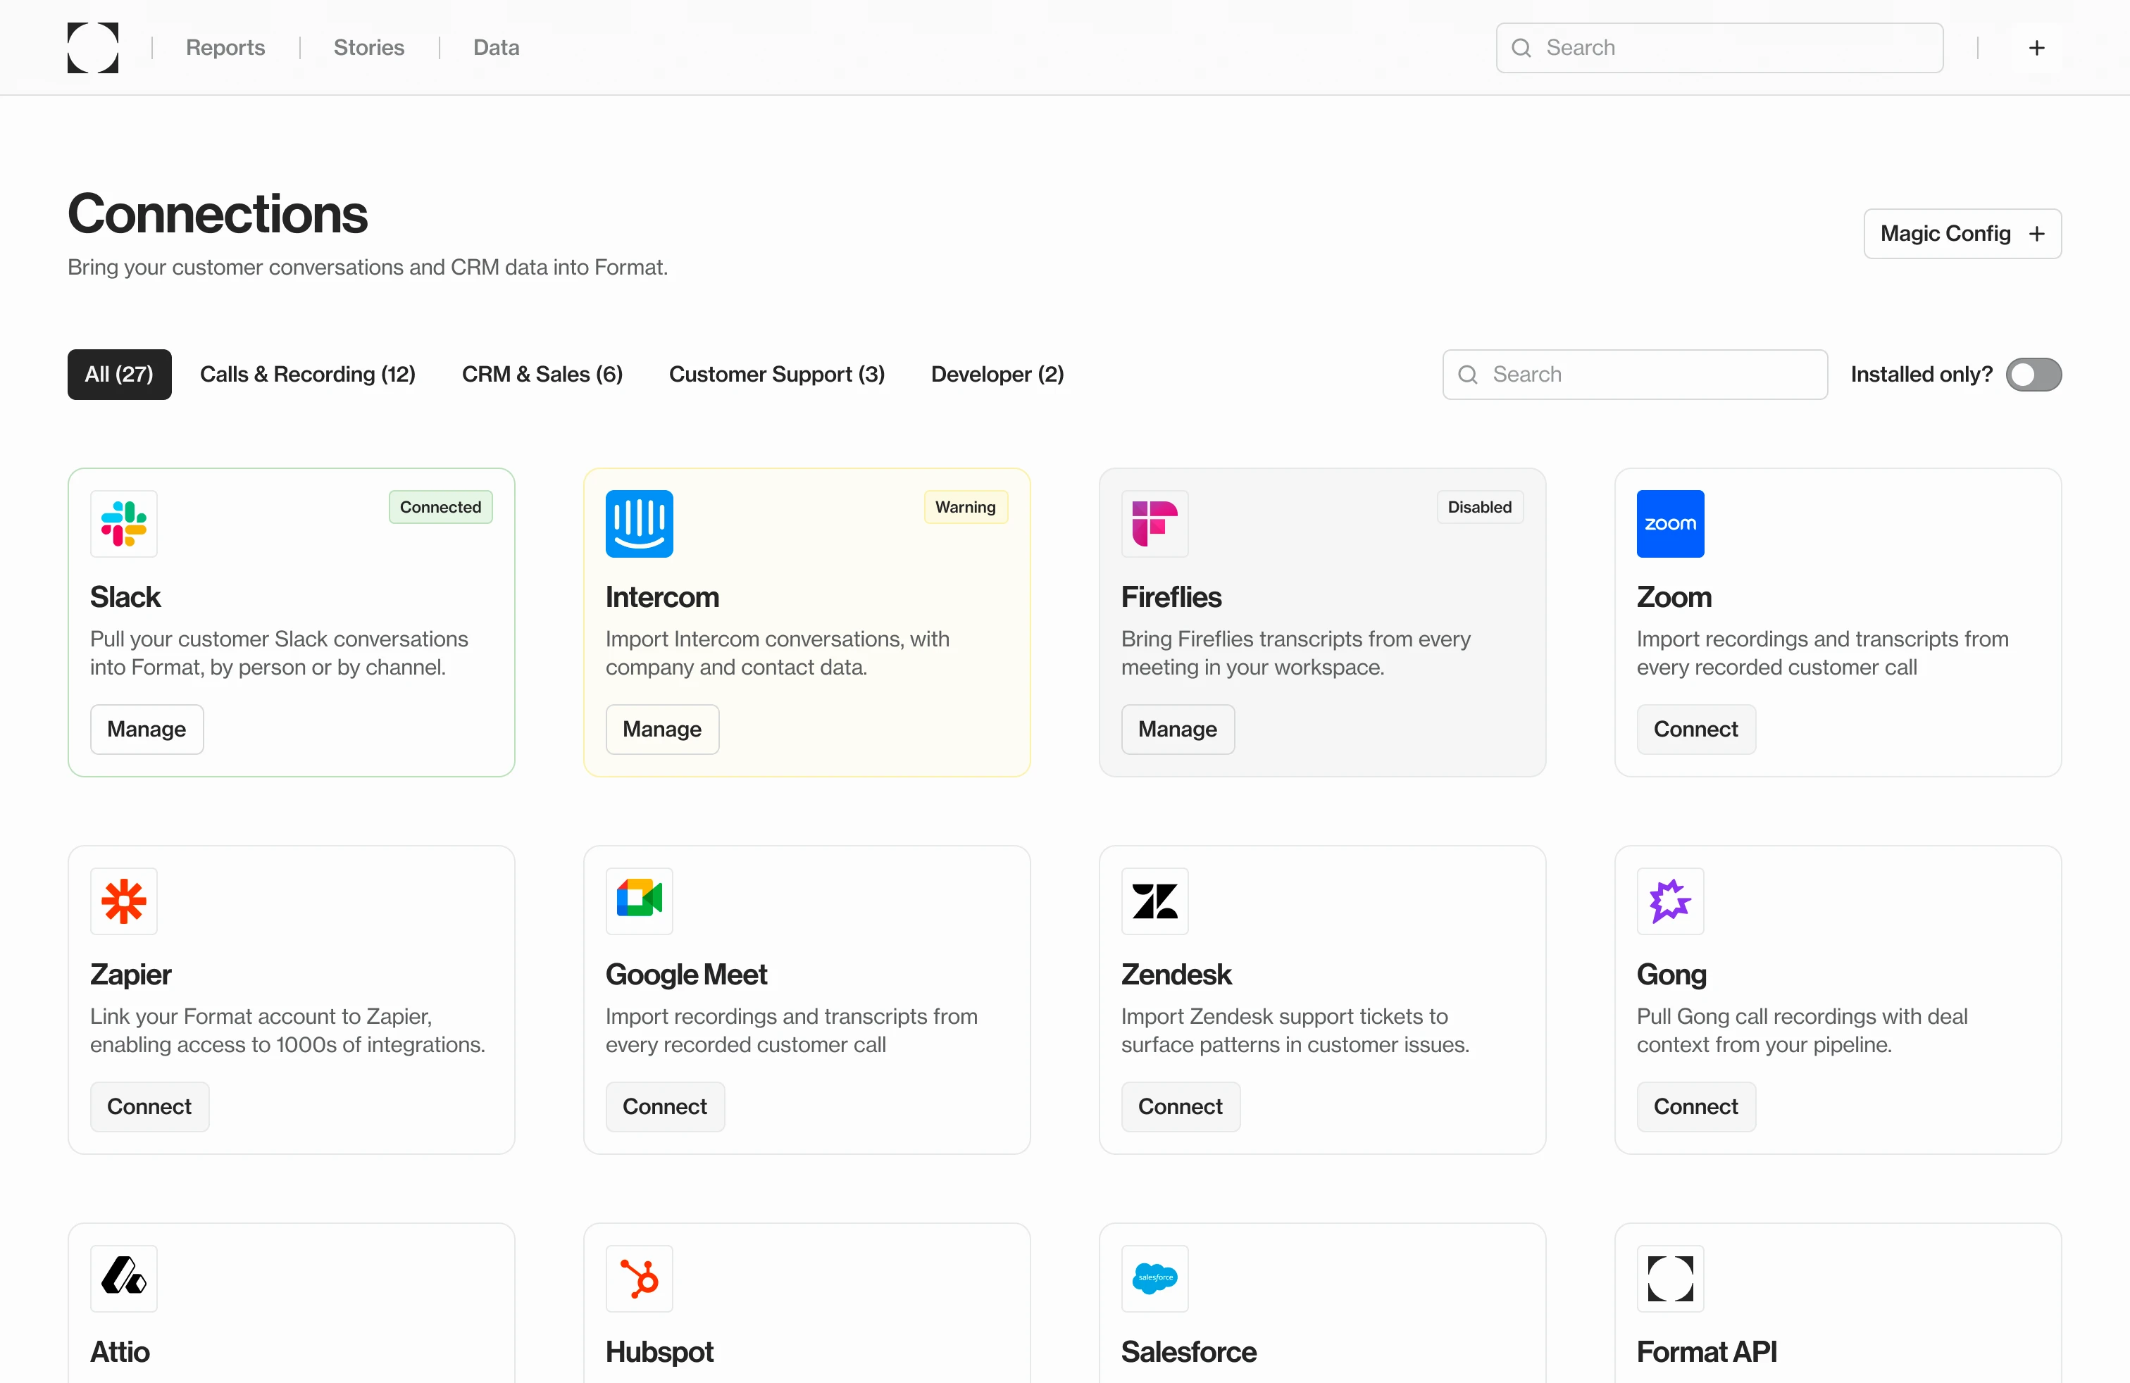Click the Zendesk logo icon
Viewport: 2130px width, 1383px height.
tap(1154, 901)
